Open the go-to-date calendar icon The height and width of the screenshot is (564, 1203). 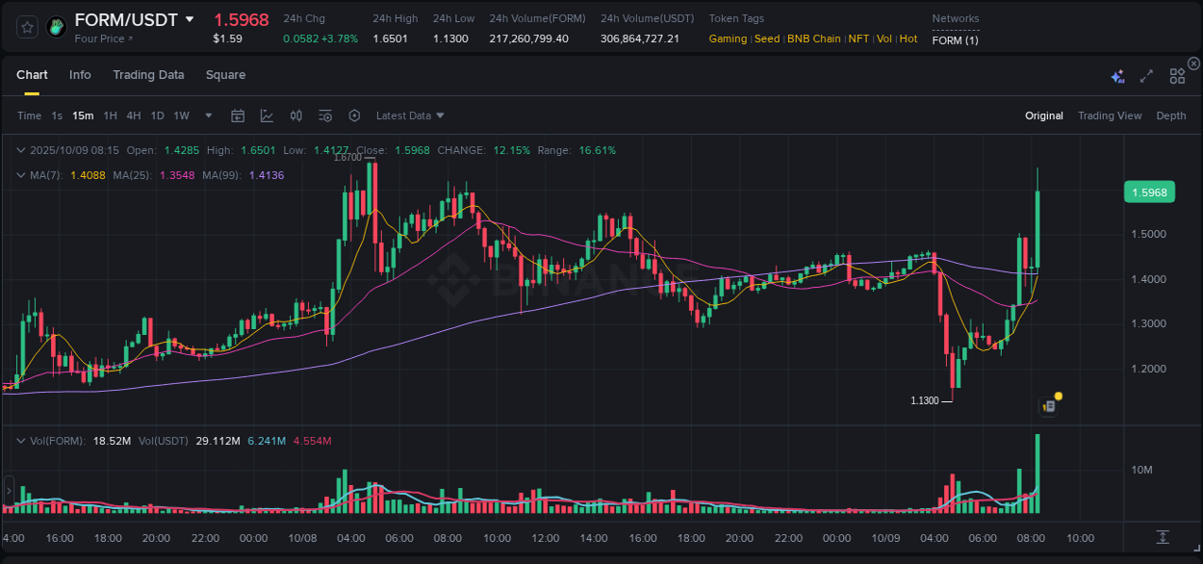tap(238, 115)
